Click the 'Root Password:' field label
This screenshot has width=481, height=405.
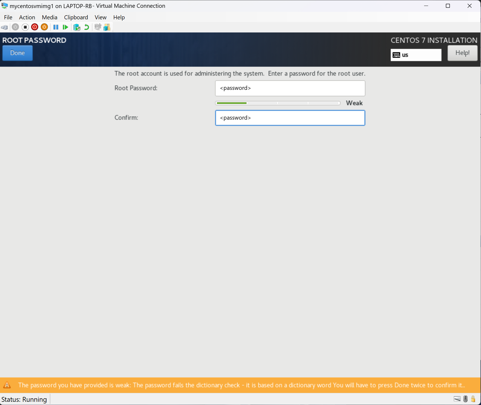pos(136,88)
